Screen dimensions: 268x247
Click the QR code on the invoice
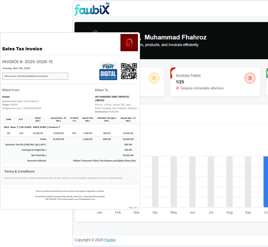coord(129,71)
